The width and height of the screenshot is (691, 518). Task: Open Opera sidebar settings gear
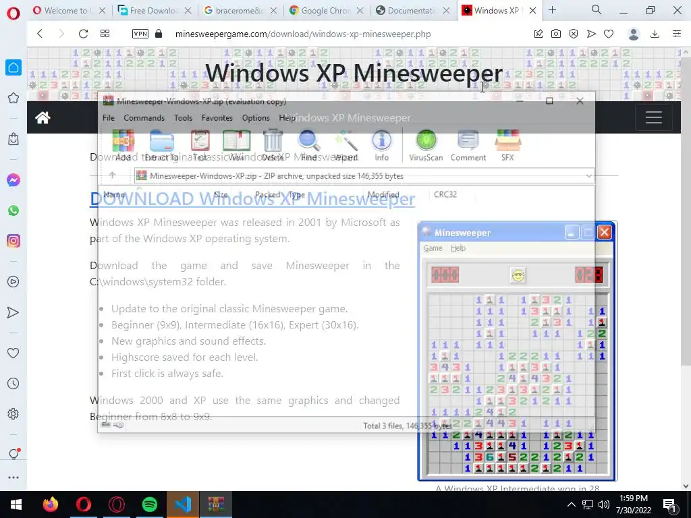pyautogui.click(x=13, y=413)
